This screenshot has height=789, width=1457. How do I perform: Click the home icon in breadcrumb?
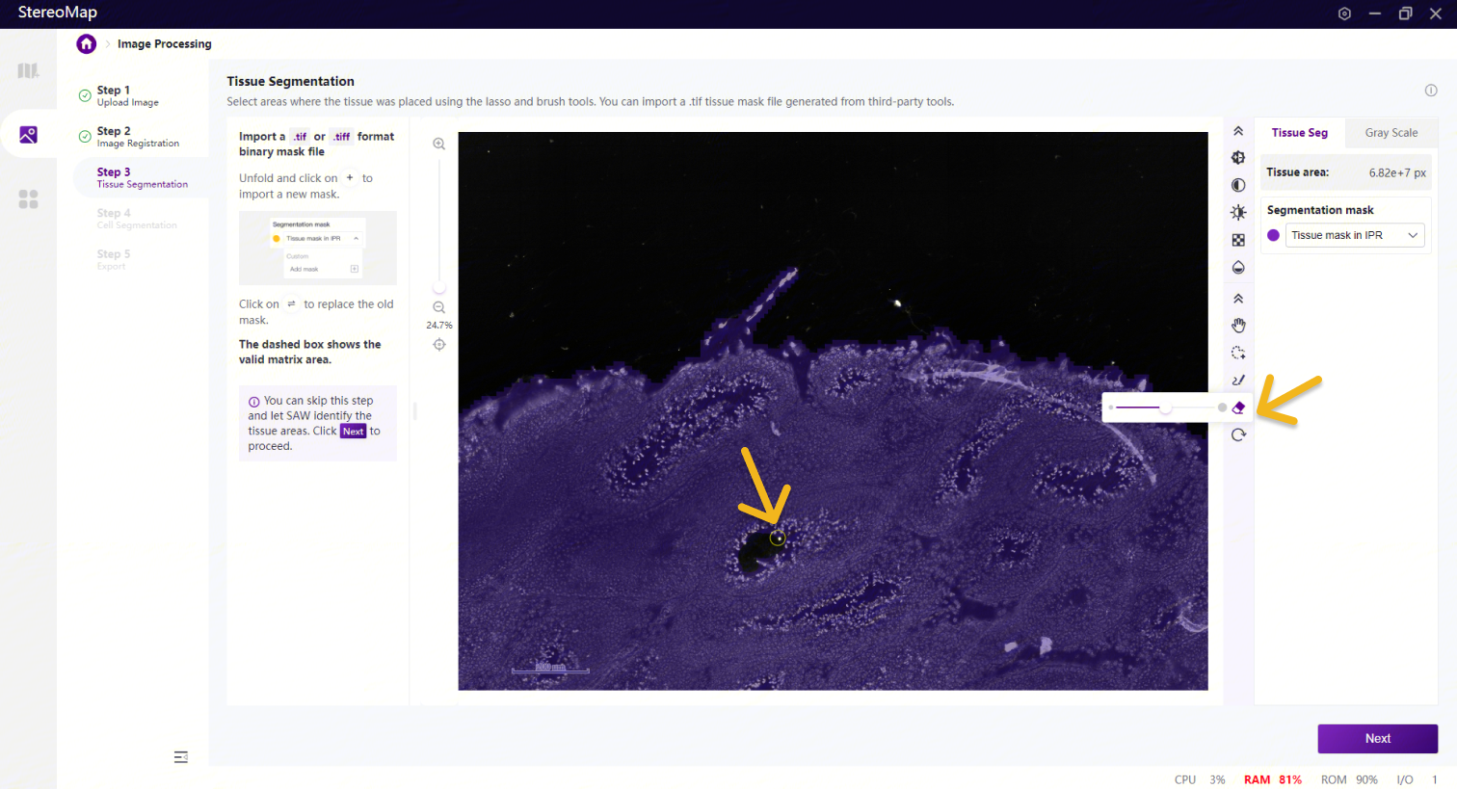(87, 44)
